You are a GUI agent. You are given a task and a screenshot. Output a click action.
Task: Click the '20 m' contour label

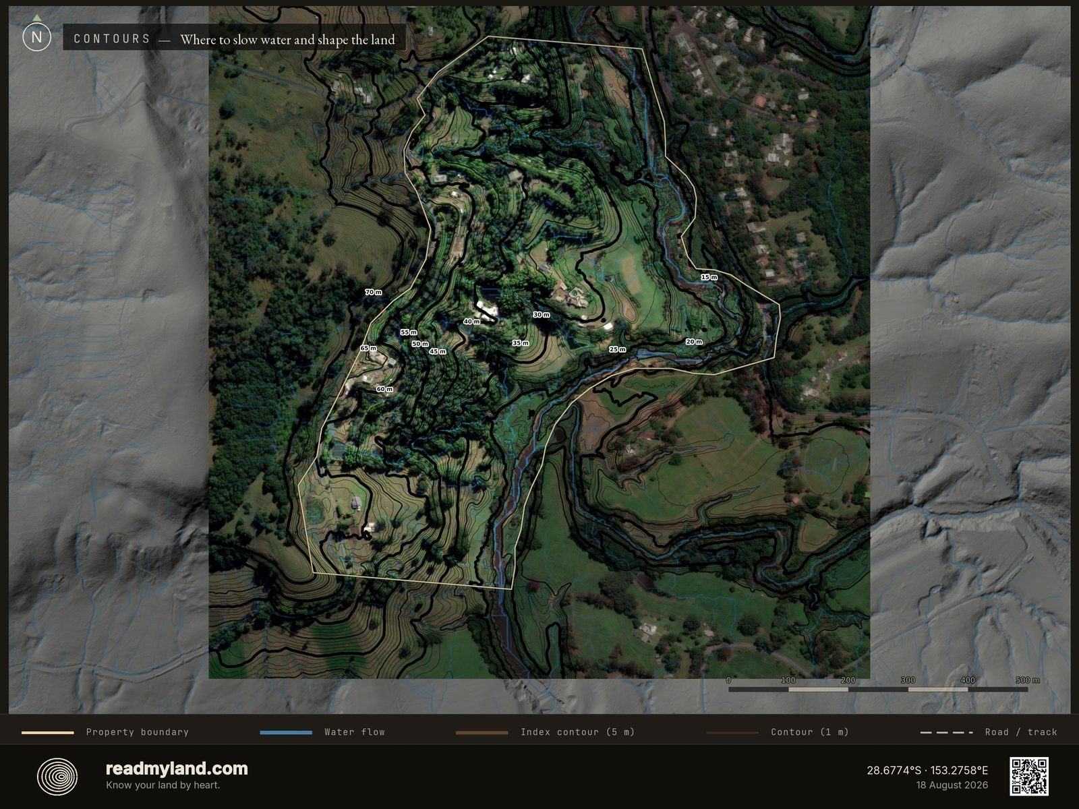tap(694, 342)
